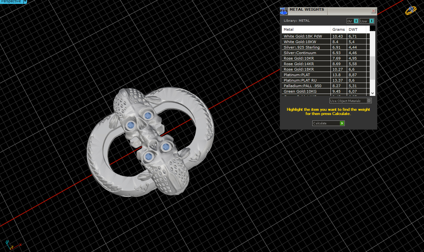Select Rose Gold:10KR row

326,58
